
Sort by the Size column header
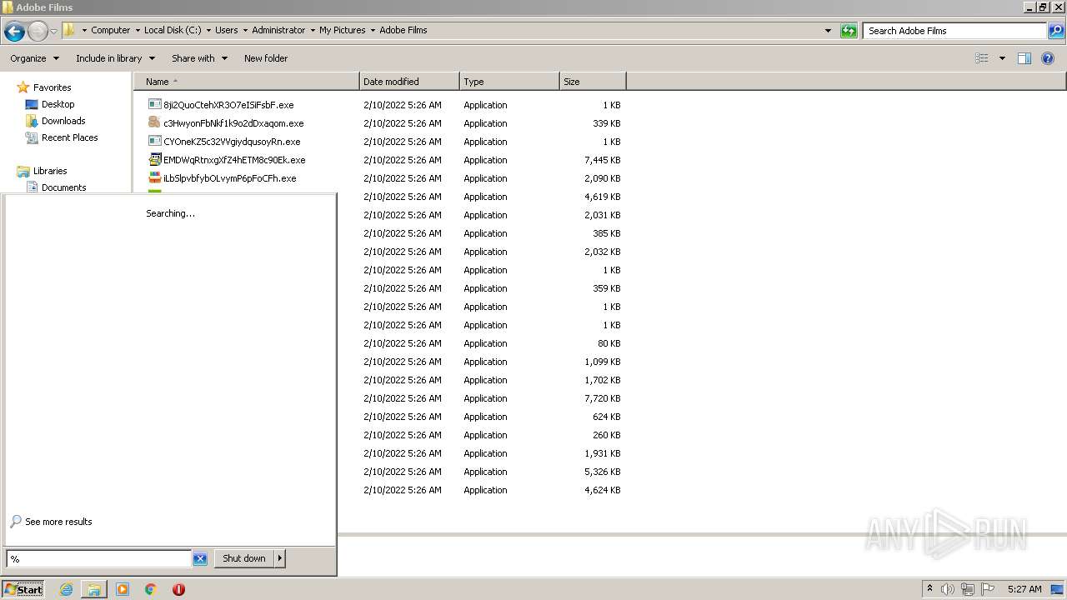593,82
